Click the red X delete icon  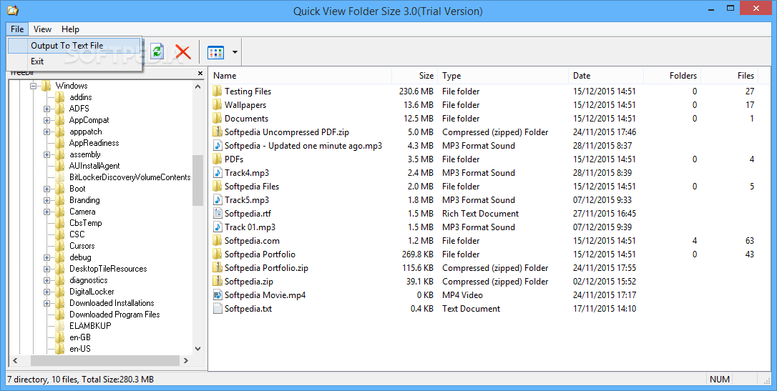pyautogui.click(x=183, y=51)
